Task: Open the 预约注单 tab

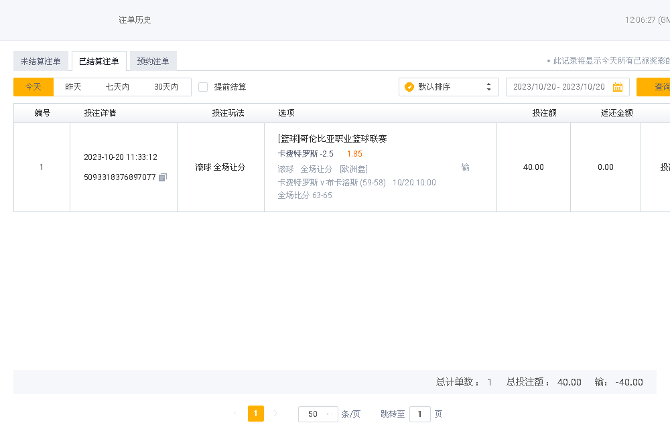Action: tap(153, 61)
